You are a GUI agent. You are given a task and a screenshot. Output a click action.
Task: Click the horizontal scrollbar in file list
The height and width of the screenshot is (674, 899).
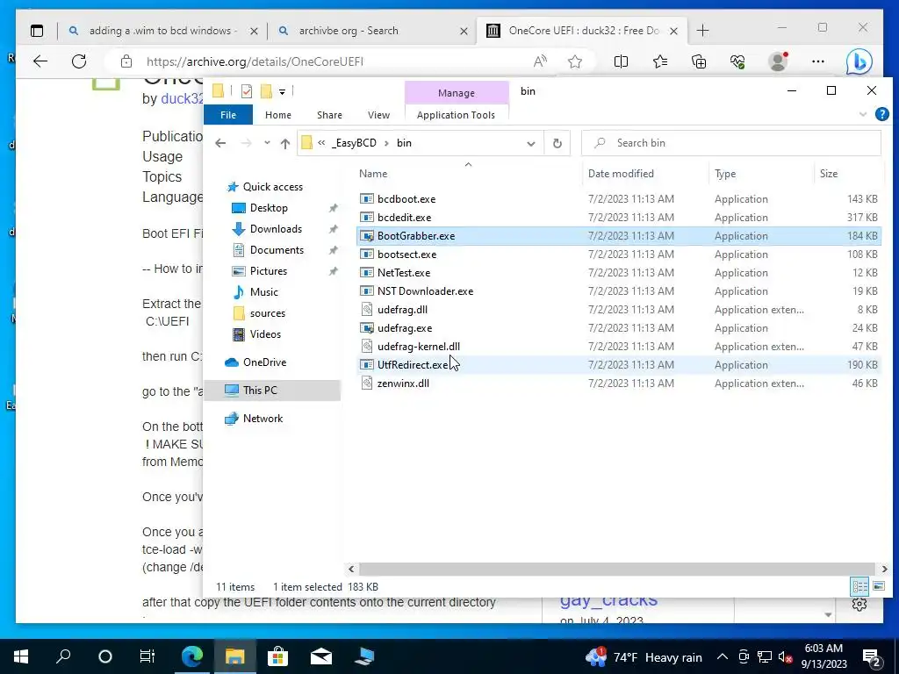click(x=615, y=569)
